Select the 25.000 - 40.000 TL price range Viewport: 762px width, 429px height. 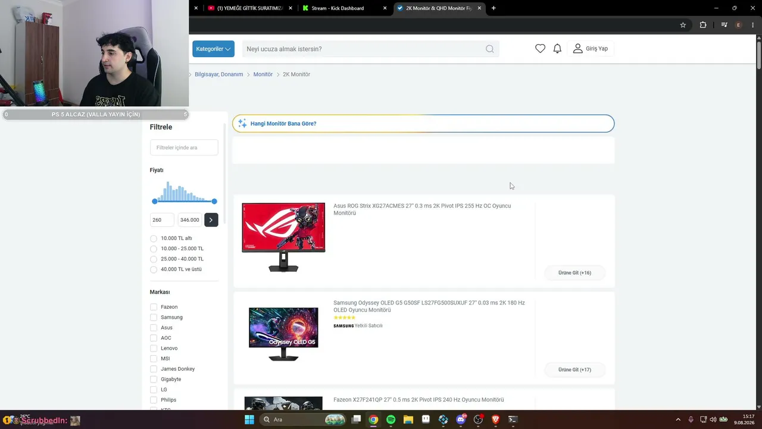click(x=154, y=259)
